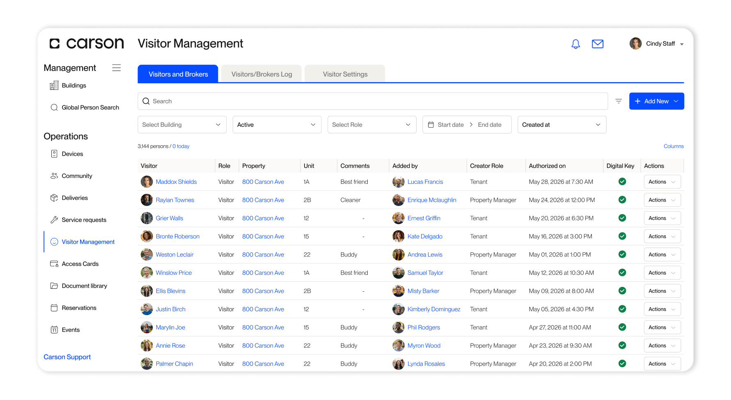This screenshot has height=400, width=731.
Task: Click "May 28, 2026 at 7:30 AM" cell
Action: [x=561, y=182]
